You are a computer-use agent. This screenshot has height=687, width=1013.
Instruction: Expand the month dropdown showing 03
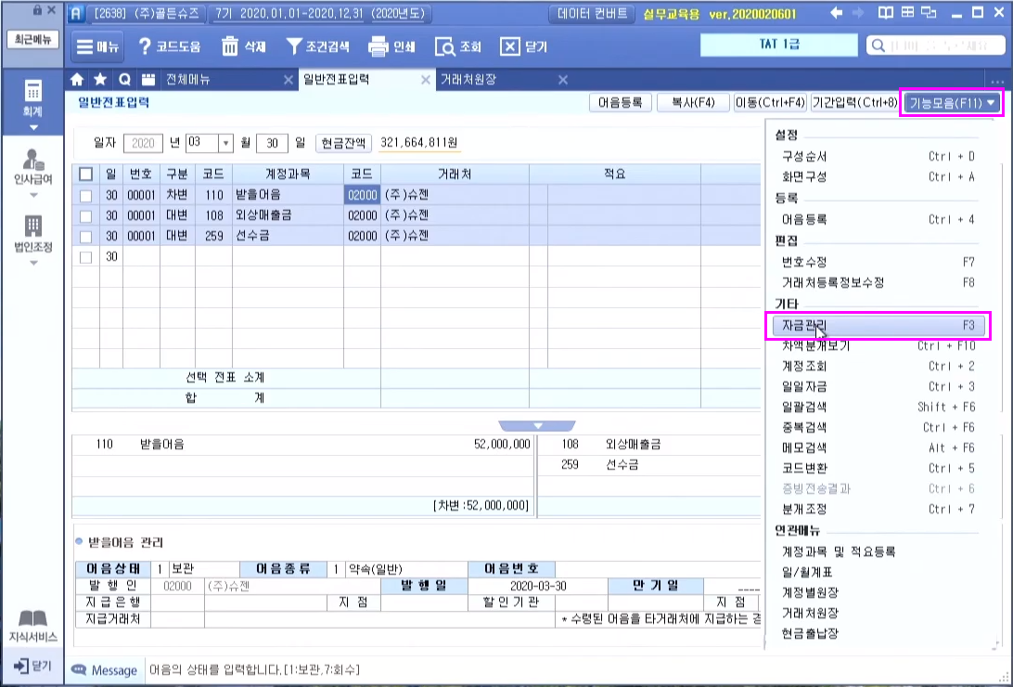(224, 143)
